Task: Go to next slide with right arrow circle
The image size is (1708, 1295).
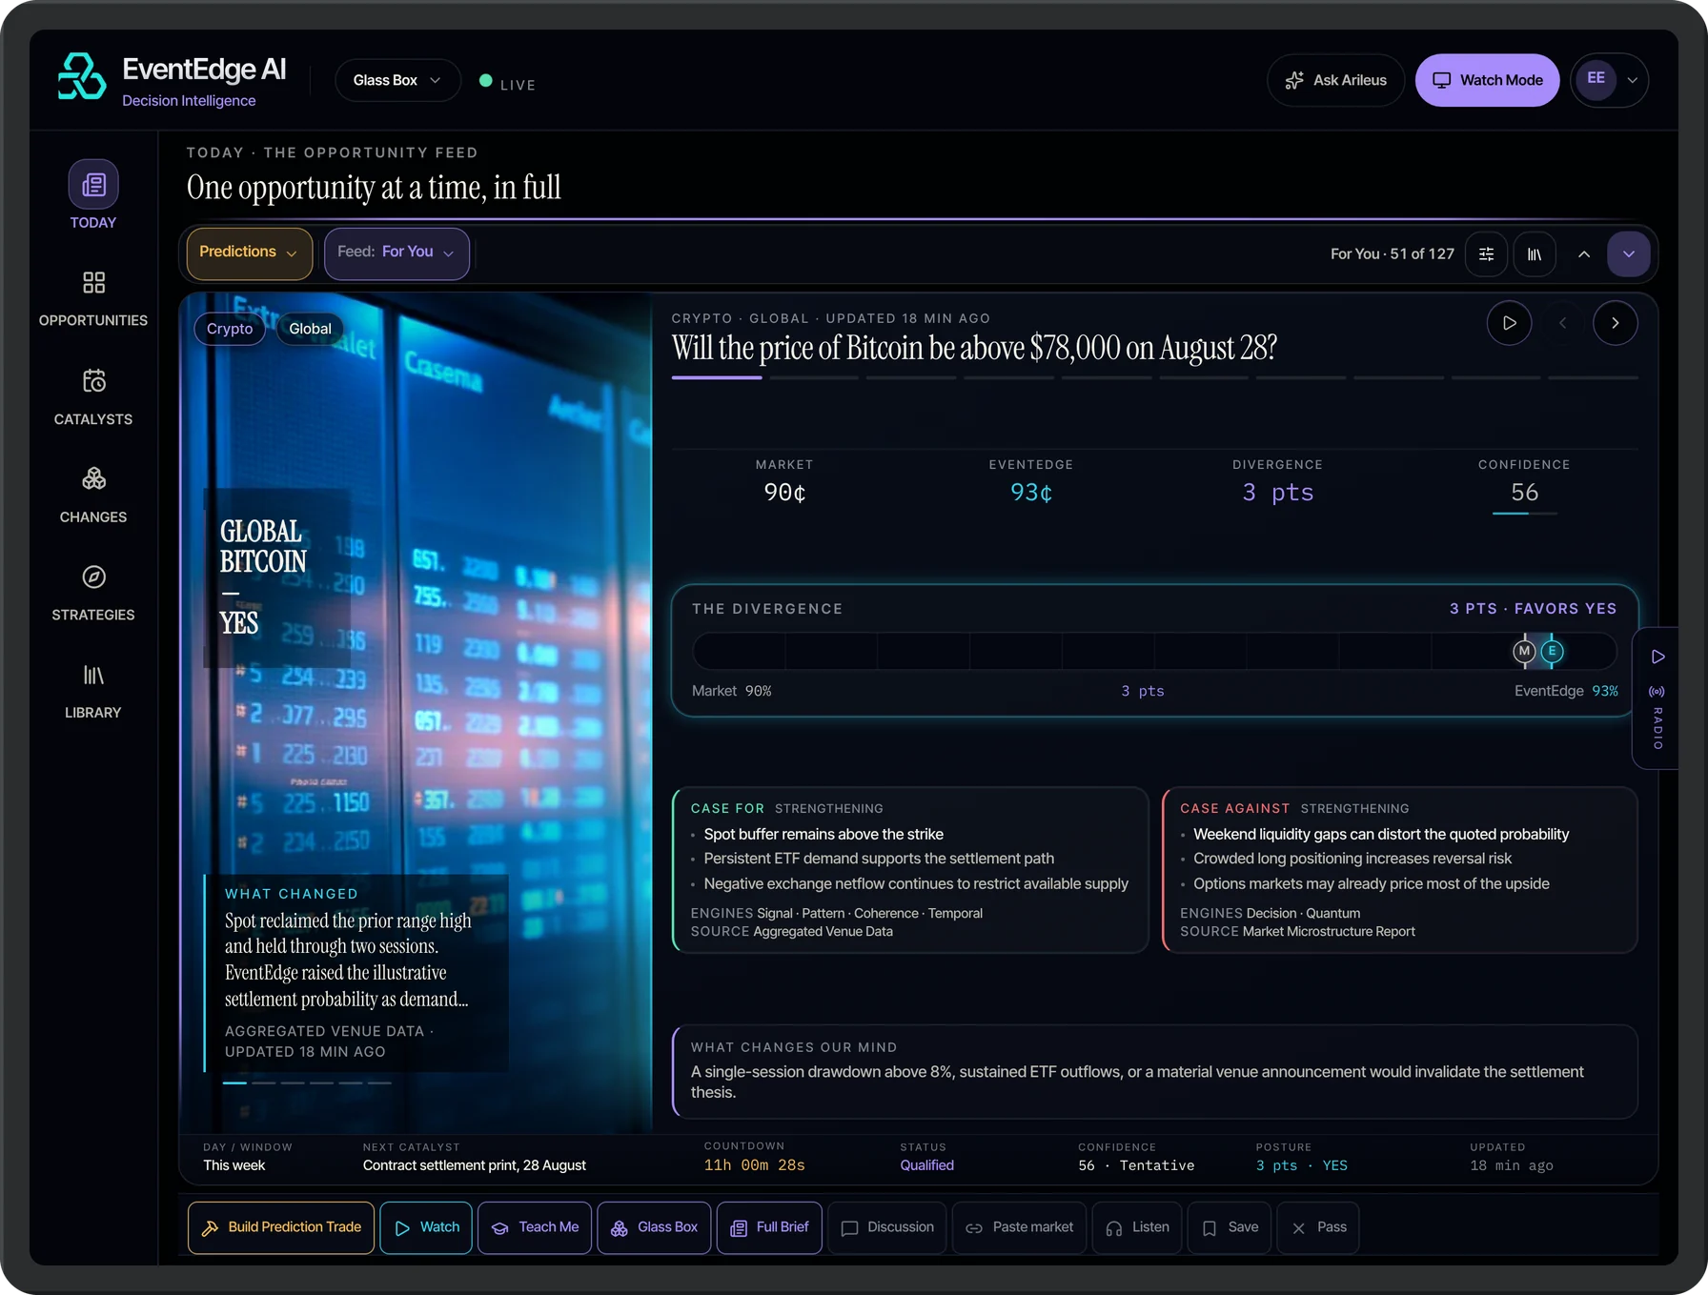Action: point(1616,323)
